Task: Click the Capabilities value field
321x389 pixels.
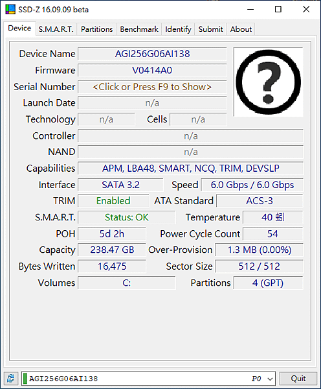Action: [x=190, y=169]
